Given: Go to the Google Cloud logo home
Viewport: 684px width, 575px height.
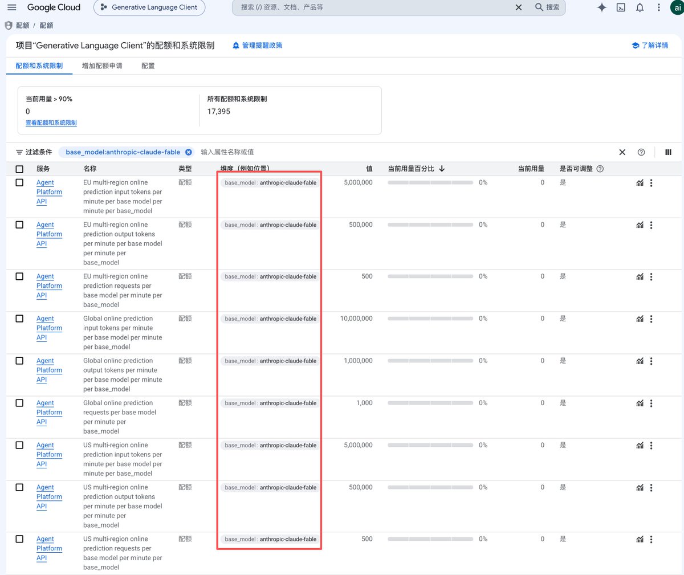Looking at the screenshot, I should (54, 7).
